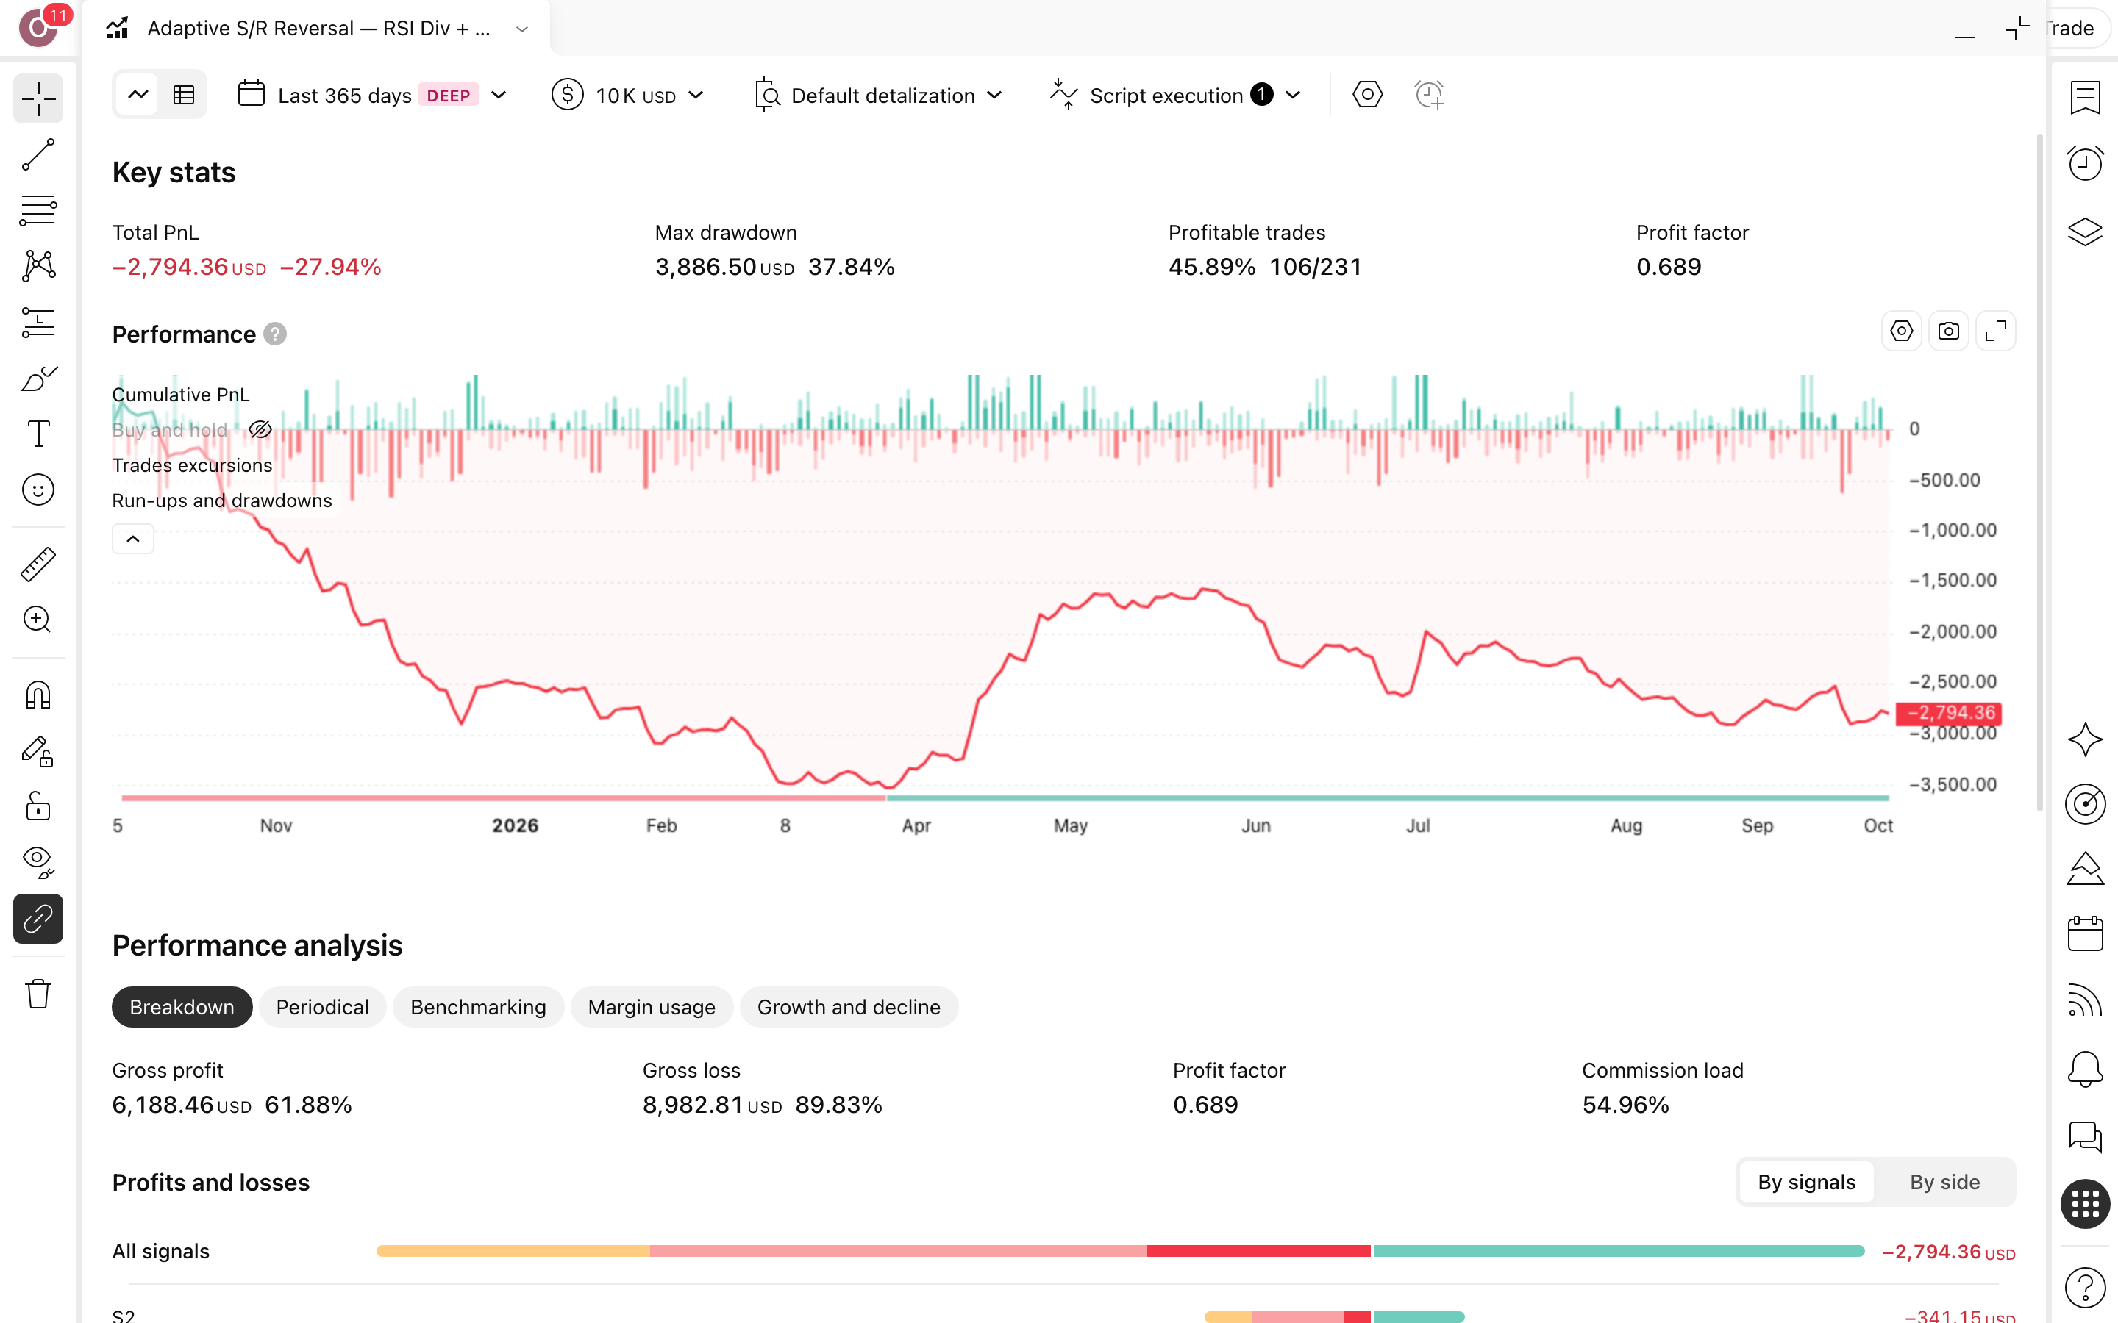Open the calendar panel in right sidebar
The height and width of the screenshot is (1323, 2118).
[2085, 933]
